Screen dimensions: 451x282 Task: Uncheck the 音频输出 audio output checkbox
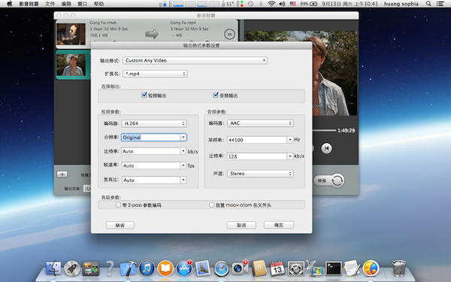pos(216,95)
